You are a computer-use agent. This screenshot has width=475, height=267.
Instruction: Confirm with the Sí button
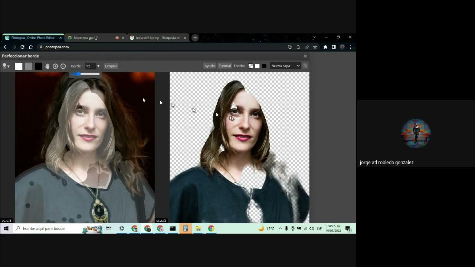(305, 66)
